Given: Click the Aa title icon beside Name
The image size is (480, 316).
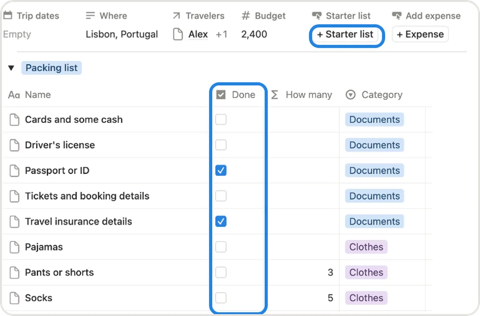Looking at the screenshot, I should (x=14, y=95).
